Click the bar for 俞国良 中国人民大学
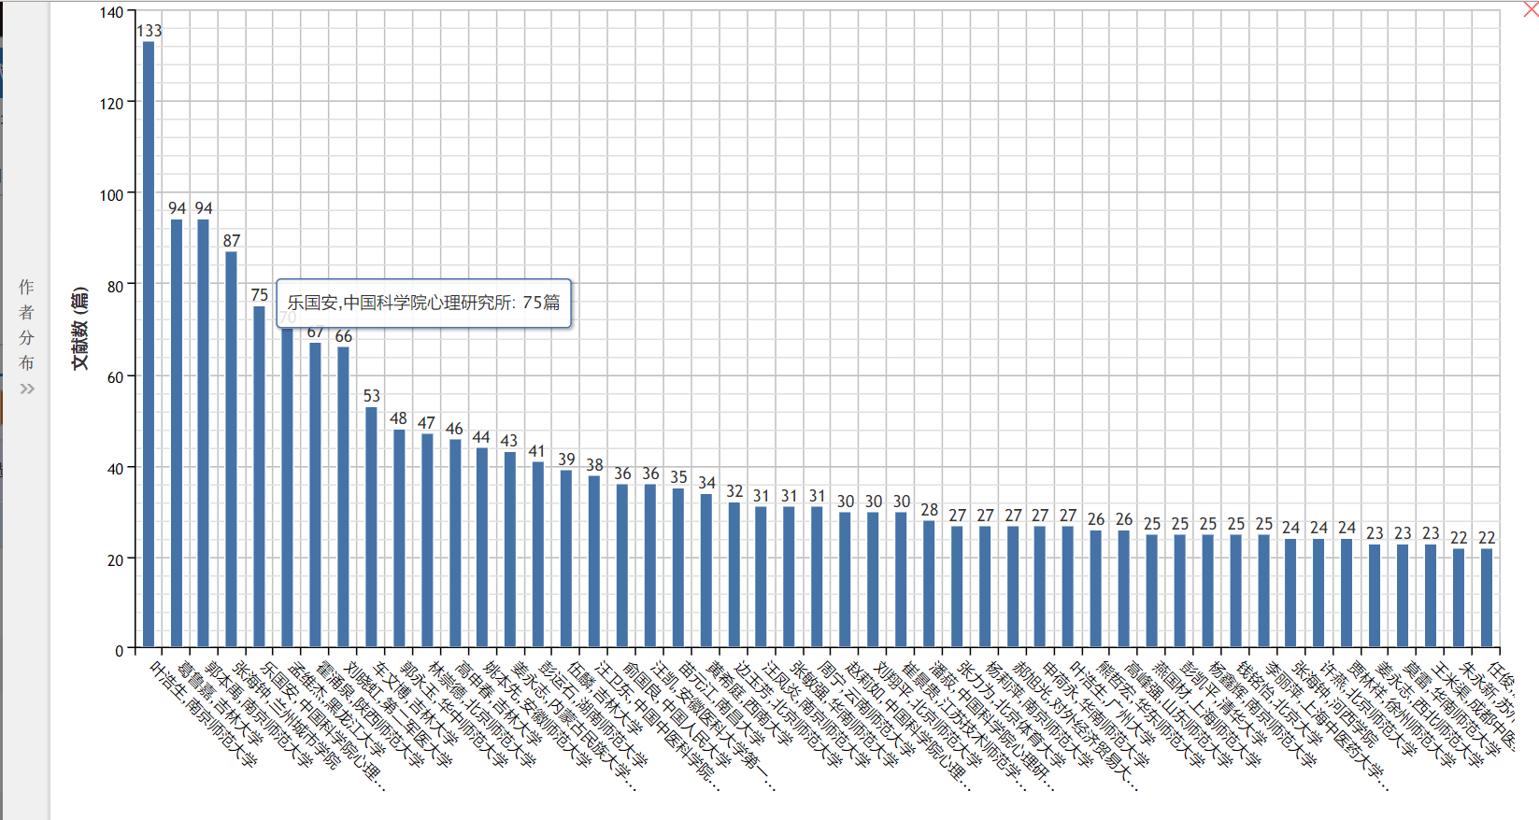Image resolution: width=1539 pixels, height=820 pixels. [x=622, y=566]
